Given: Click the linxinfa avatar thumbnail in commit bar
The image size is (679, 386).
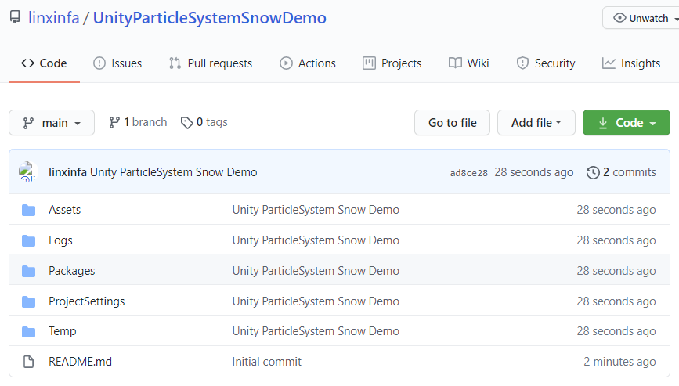Looking at the screenshot, I should (27, 171).
